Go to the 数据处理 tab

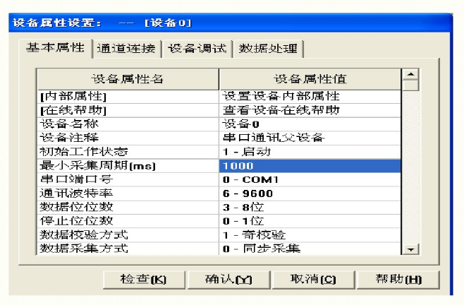pyautogui.click(x=269, y=49)
